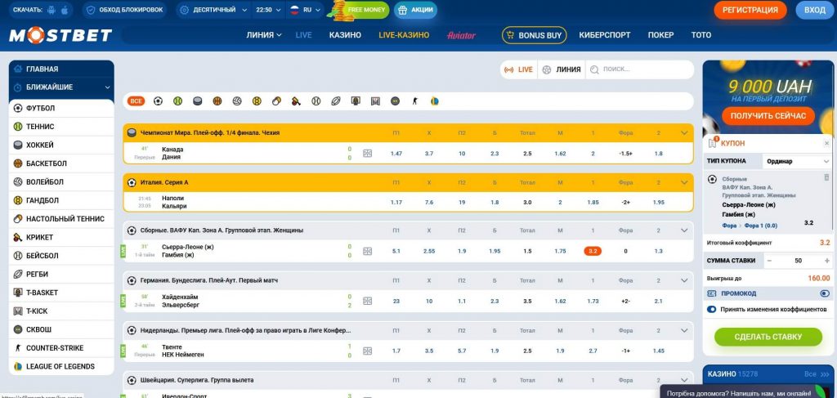Select the volleyball filter icon
837x398 pixels.
[x=237, y=101]
